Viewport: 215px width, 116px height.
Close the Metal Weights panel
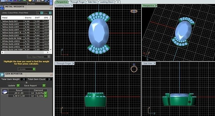(x=51, y=8)
